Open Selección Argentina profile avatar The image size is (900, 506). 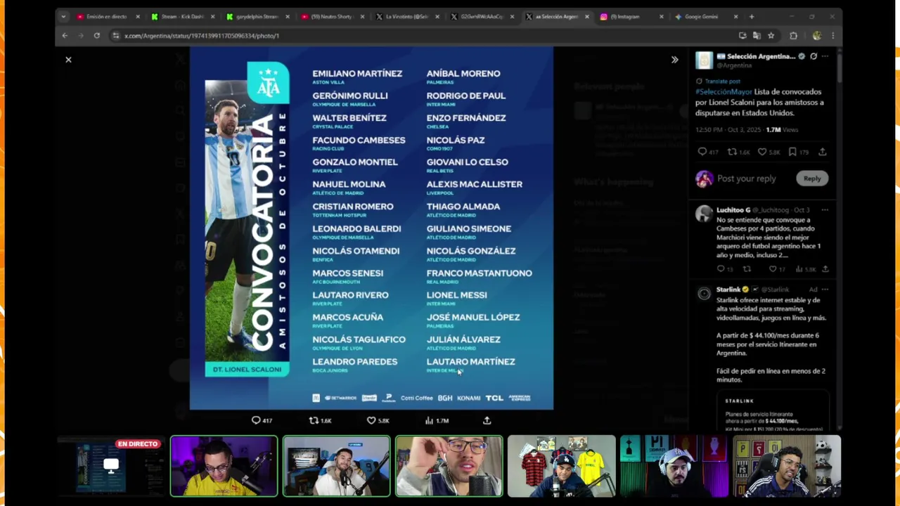pyautogui.click(x=704, y=60)
